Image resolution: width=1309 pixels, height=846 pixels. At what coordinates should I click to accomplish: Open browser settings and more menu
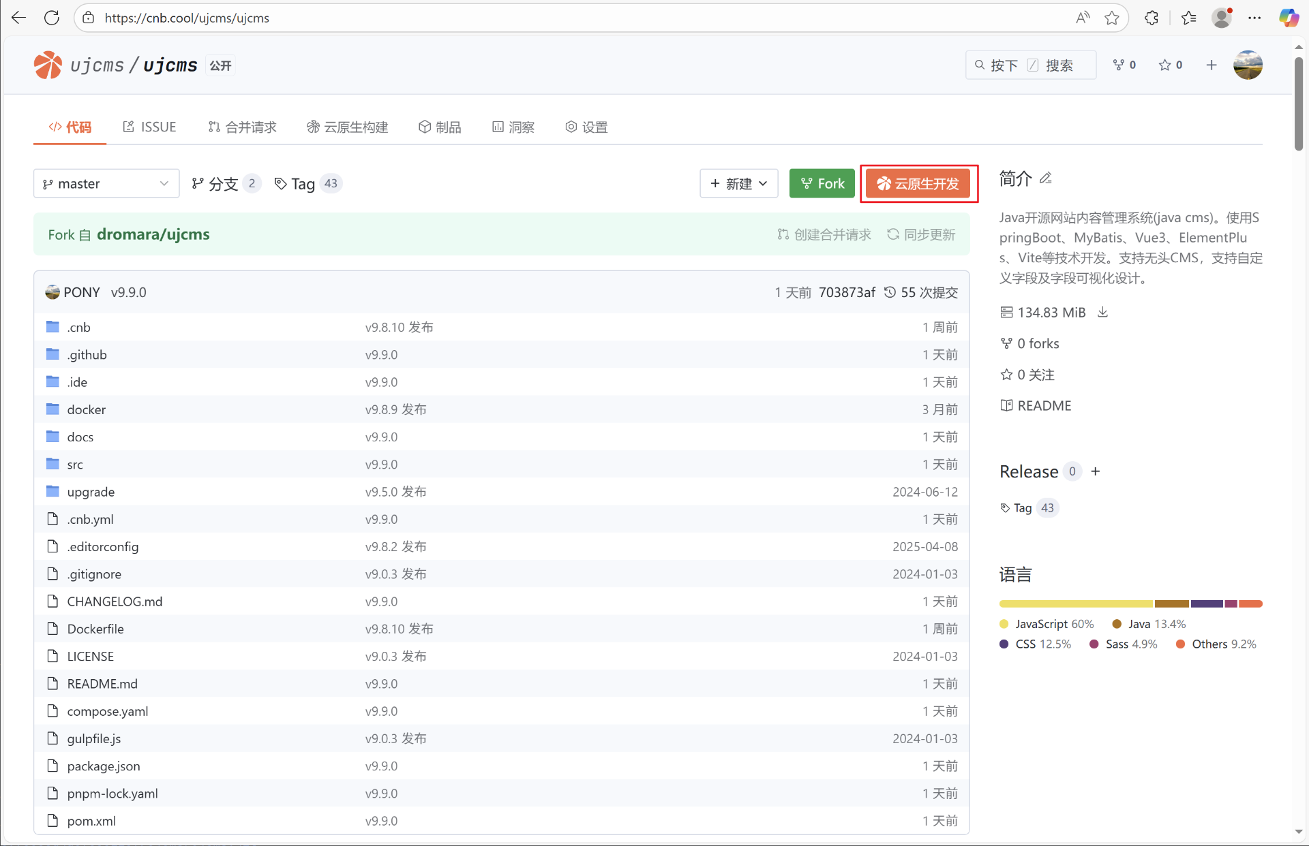1254,18
